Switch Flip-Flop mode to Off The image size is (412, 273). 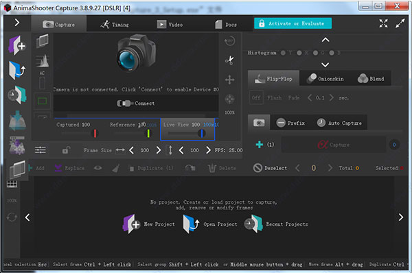click(x=256, y=97)
